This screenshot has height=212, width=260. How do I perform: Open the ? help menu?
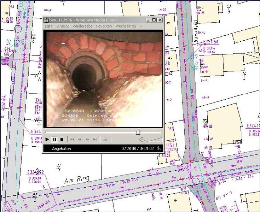pos(140,26)
